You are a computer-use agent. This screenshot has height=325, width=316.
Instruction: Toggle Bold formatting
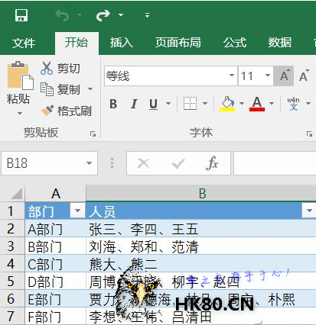[x=113, y=104]
